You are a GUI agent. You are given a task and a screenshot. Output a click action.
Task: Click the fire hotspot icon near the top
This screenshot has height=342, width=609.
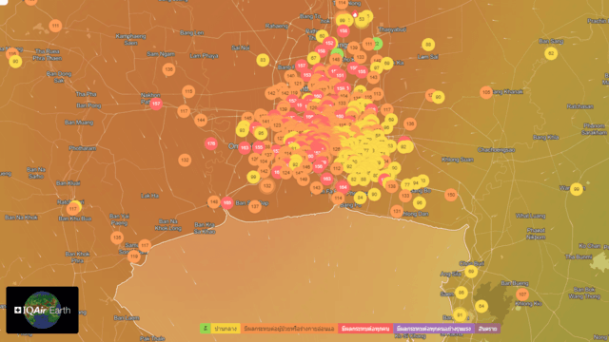click(355, 15)
